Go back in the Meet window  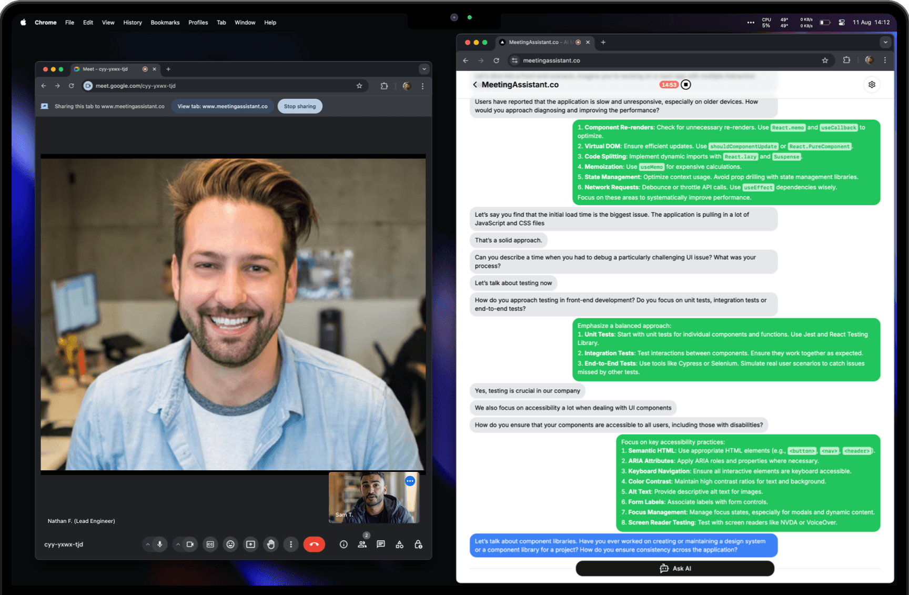pyautogui.click(x=44, y=86)
